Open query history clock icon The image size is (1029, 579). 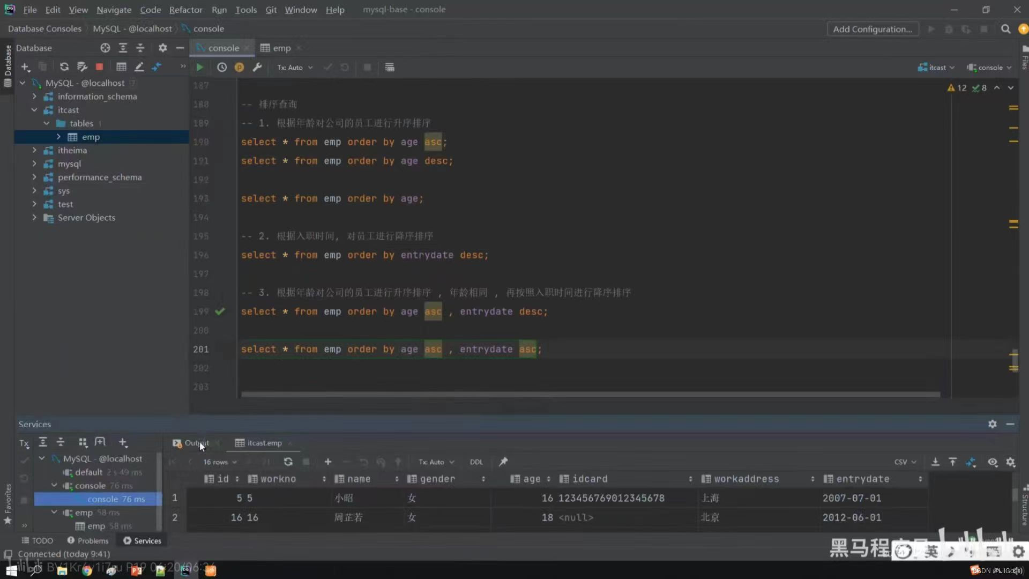point(222,68)
